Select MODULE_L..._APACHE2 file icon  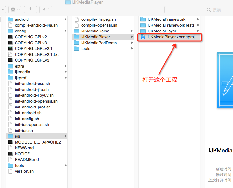pyautogui.click(x=10, y=142)
